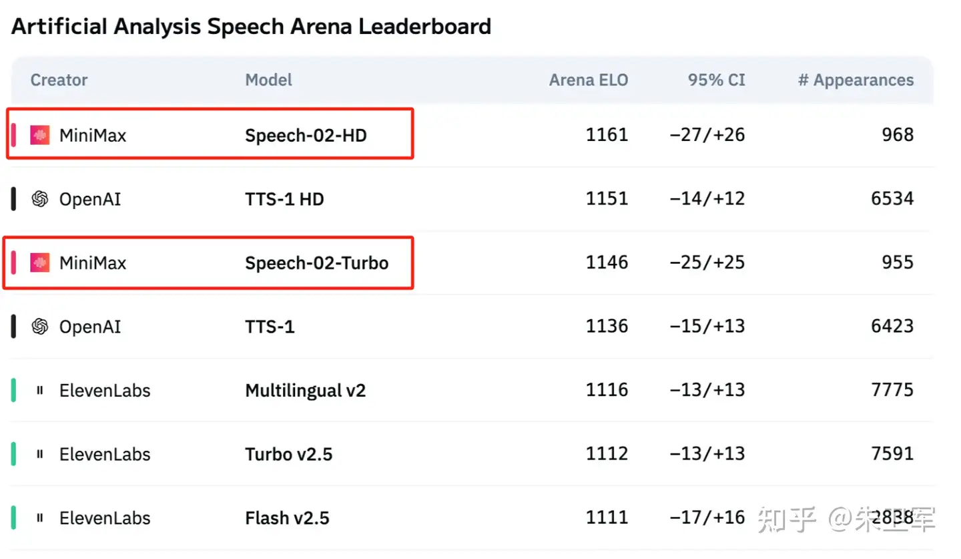961x559 pixels.
Task: Click the OpenAI logo beside TTS-1 HD
Action: point(40,198)
